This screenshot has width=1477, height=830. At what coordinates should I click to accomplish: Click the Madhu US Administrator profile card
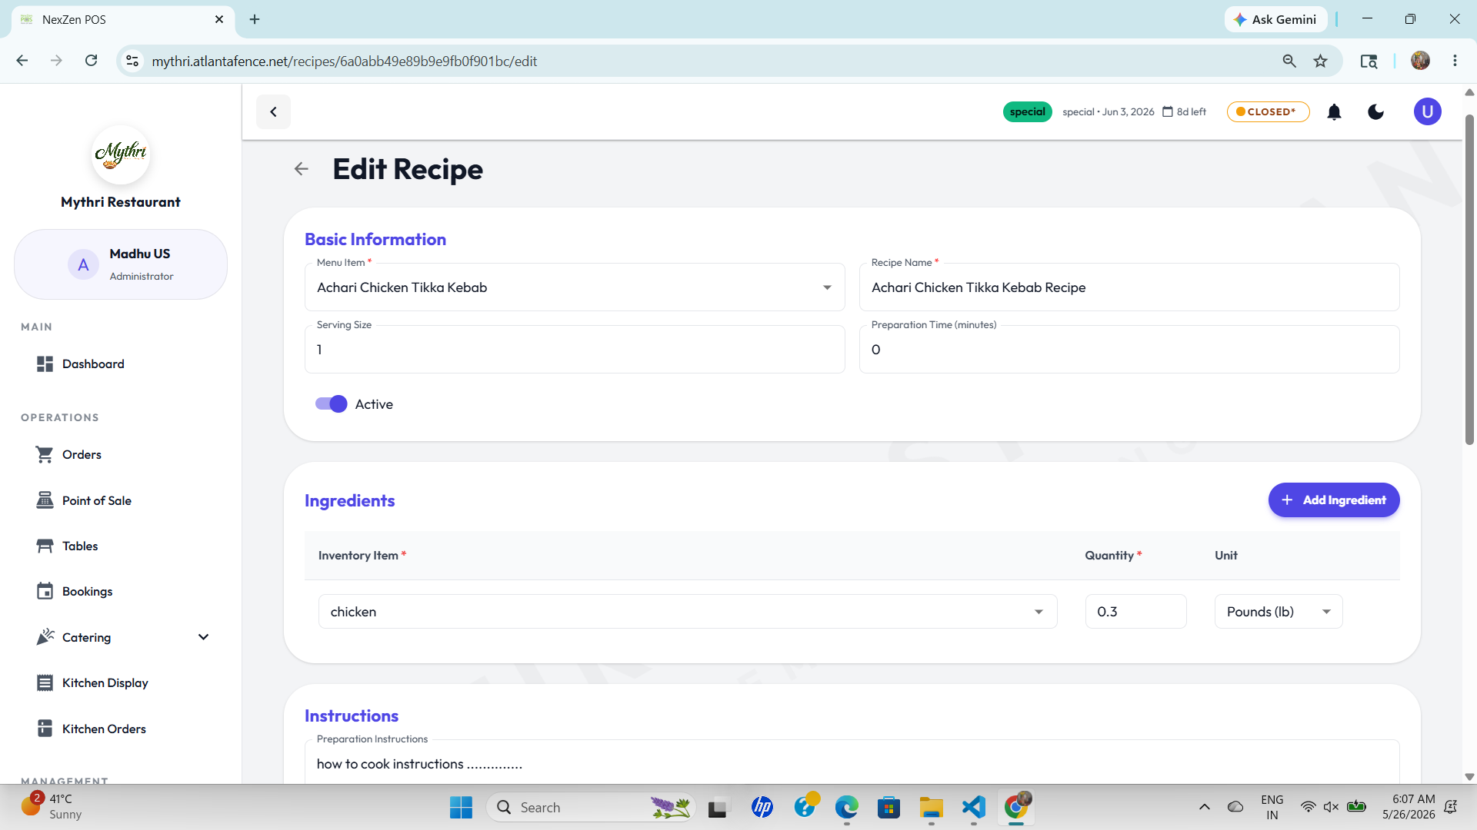tap(121, 264)
